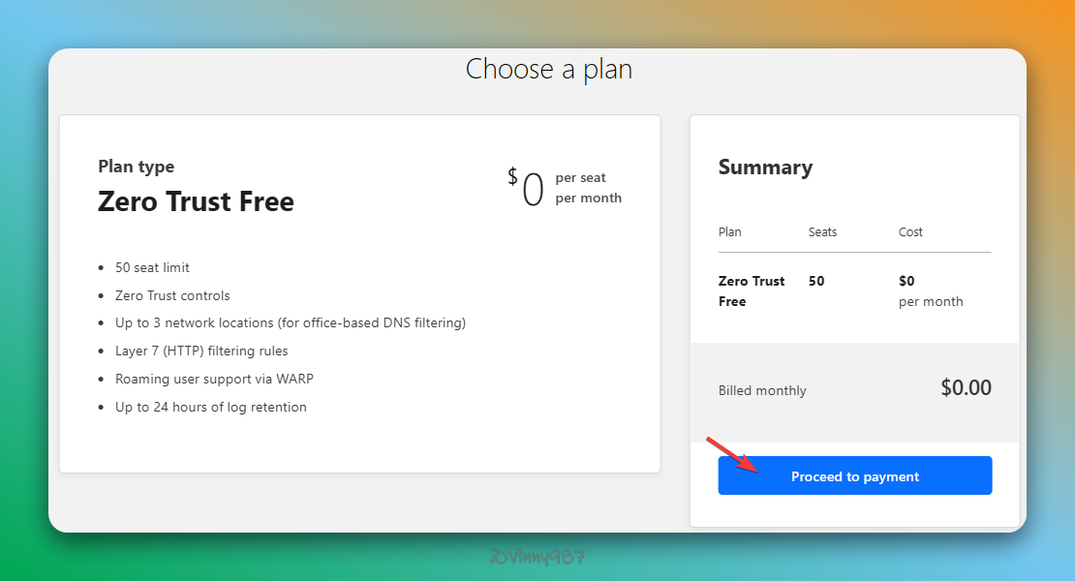Screen dimensions: 1075x581
Task: Click the 50 seats value in Summary
Action: click(x=816, y=281)
